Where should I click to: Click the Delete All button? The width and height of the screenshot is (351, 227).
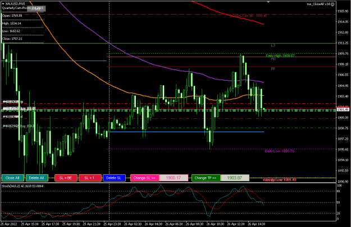(x=37, y=178)
